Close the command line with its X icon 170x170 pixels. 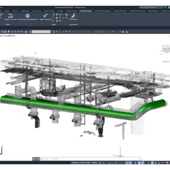click(35, 159)
